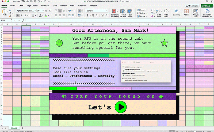Screen dimensions: 214x132
Task: Expand the font name dropdown
Action: click(35, 11)
